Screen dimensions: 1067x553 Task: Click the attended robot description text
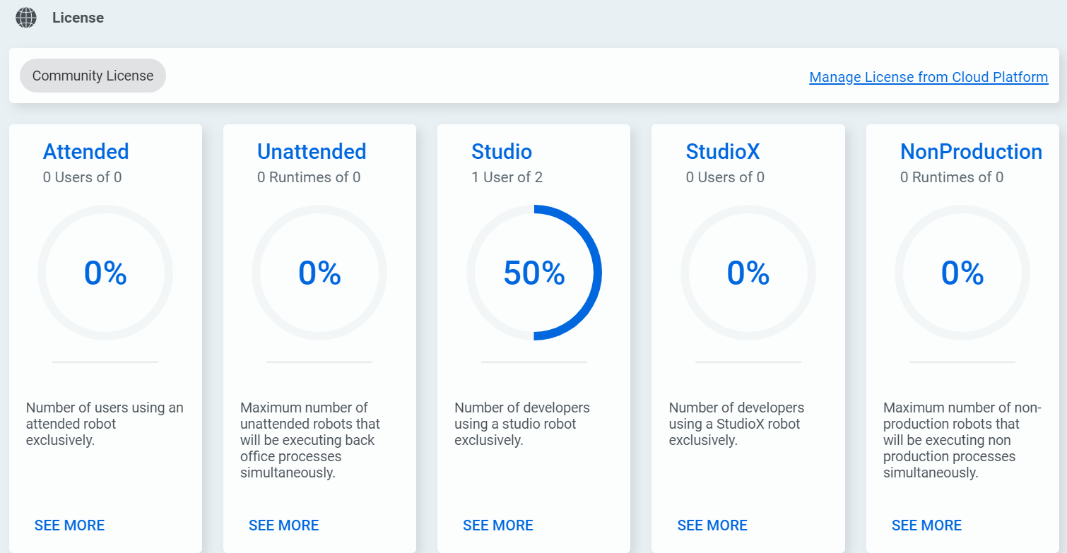coord(105,424)
